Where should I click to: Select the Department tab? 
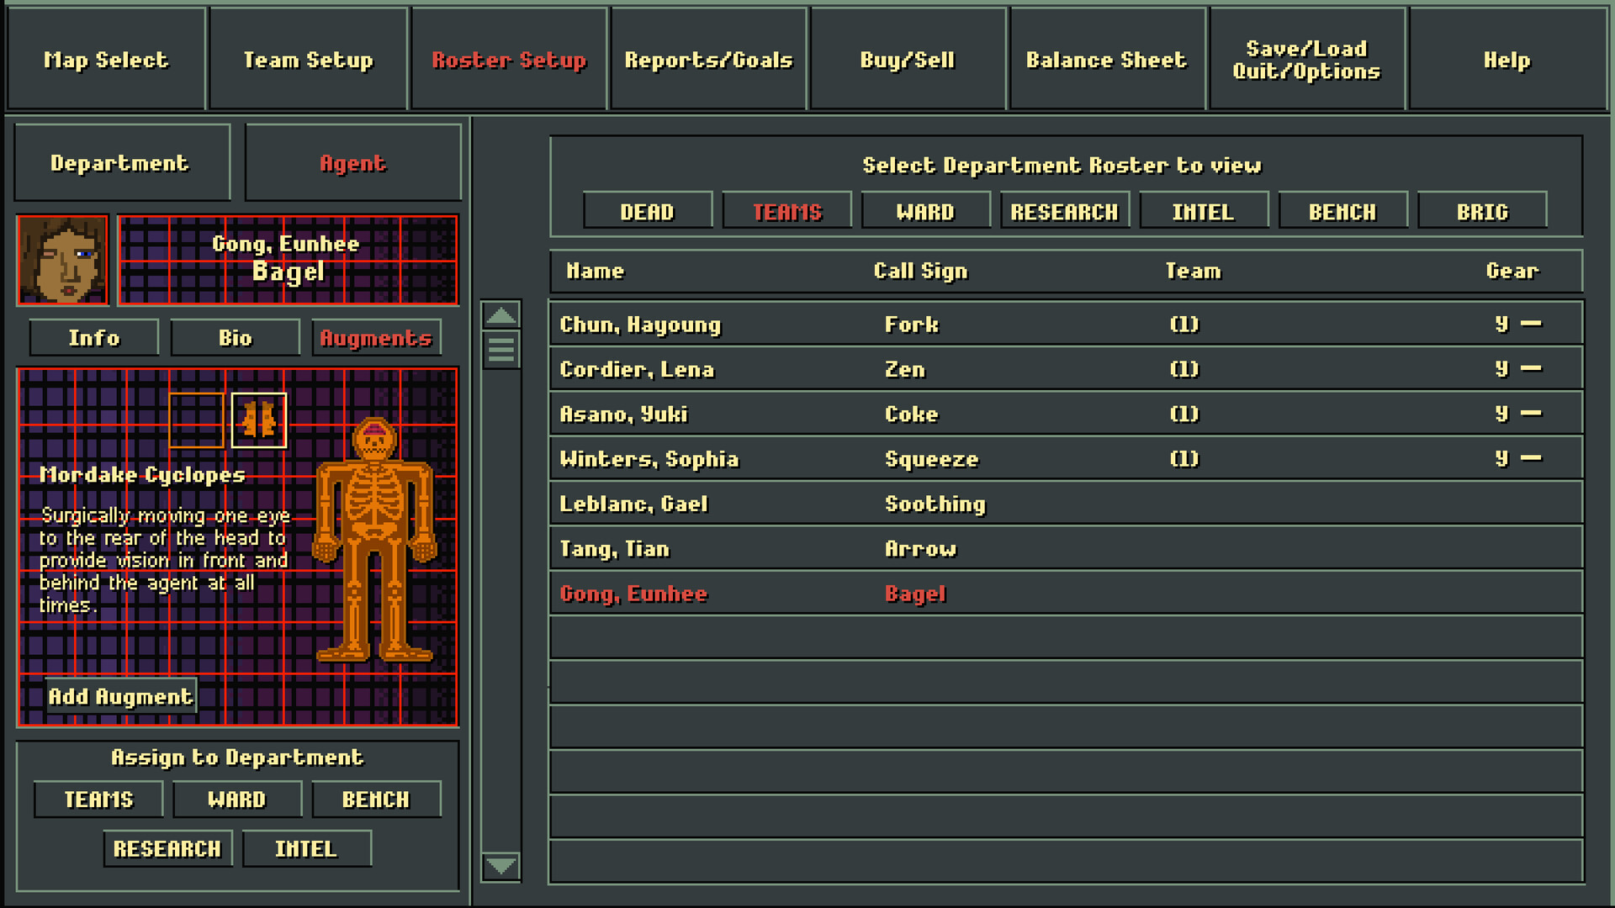click(122, 162)
